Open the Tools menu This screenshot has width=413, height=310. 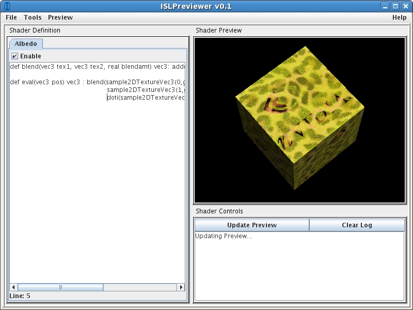click(33, 18)
